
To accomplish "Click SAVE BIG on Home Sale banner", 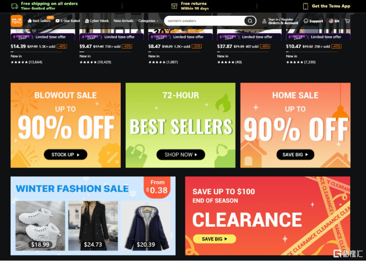I will coord(295,155).
